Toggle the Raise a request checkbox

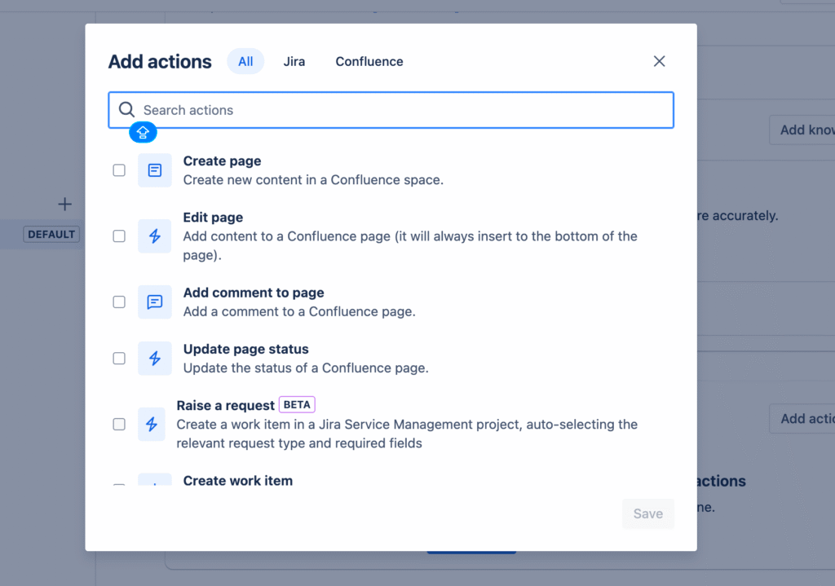[119, 424]
